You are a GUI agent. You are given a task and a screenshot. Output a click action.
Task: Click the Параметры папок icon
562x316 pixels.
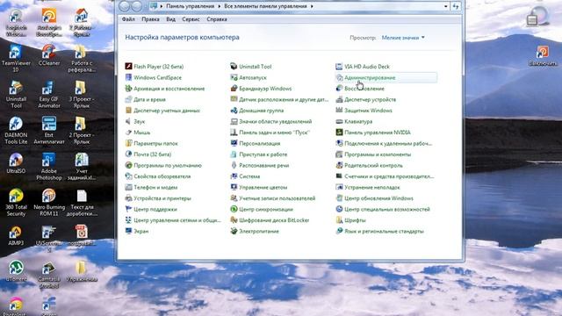point(128,143)
